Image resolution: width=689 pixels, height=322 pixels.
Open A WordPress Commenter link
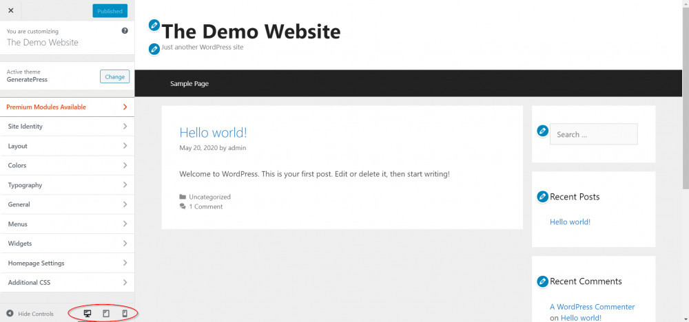(593, 307)
